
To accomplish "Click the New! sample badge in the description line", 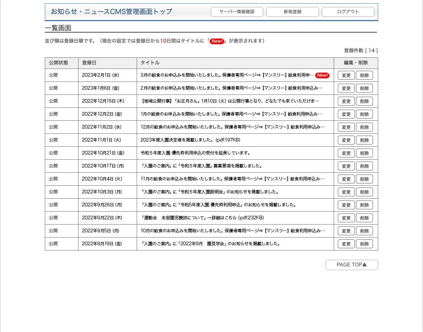I will [217, 41].
